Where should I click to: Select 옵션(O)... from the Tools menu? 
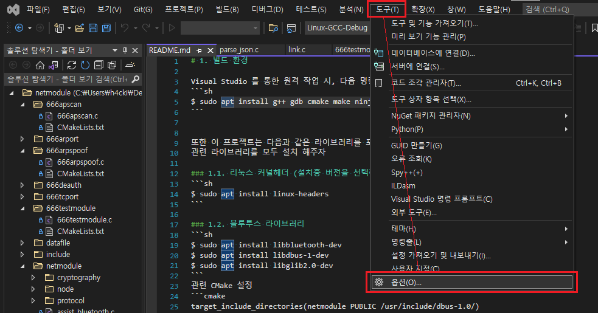[471, 282]
